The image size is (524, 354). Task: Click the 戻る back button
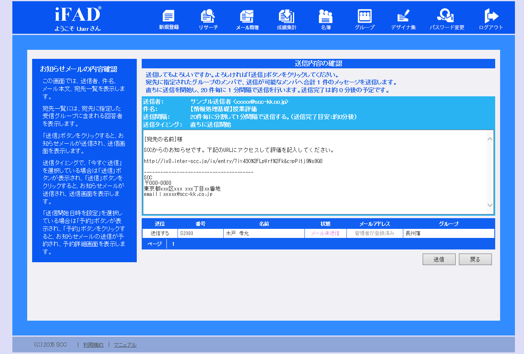[475, 259]
